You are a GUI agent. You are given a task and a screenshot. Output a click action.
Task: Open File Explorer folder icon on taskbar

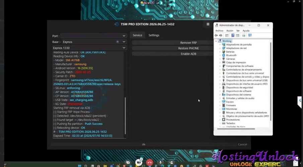click(105, 166)
